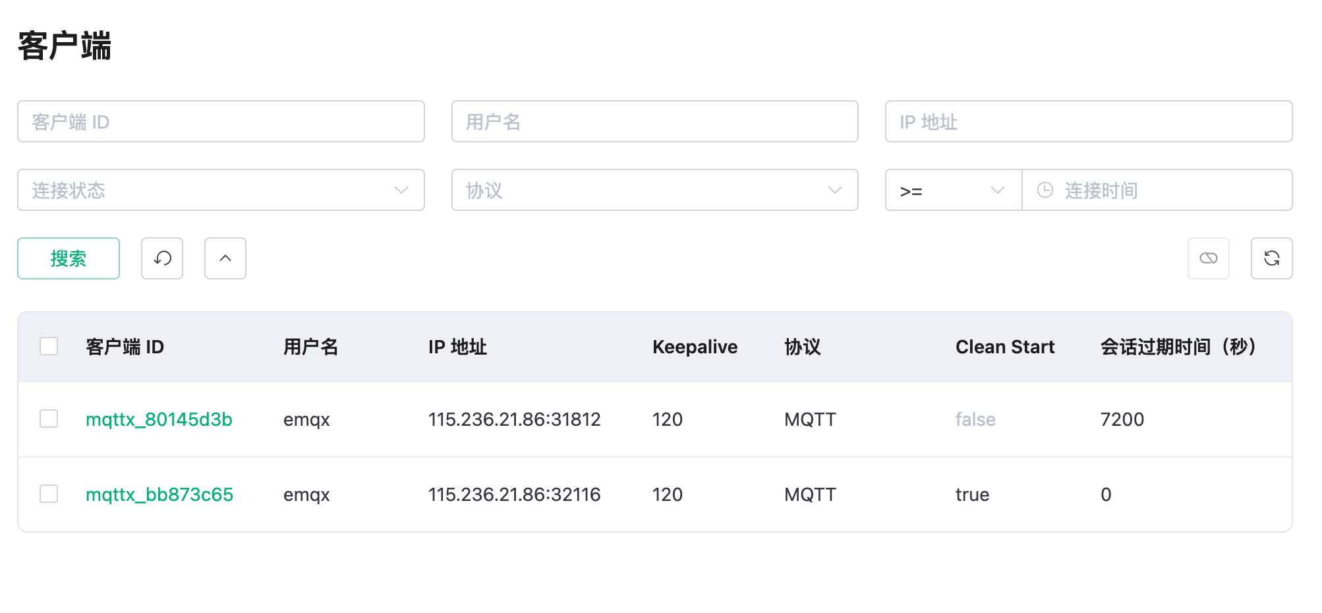Open the 连接状态 dropdown
1322x613 pixels.
pyautogui.click(x=221, y=190)
